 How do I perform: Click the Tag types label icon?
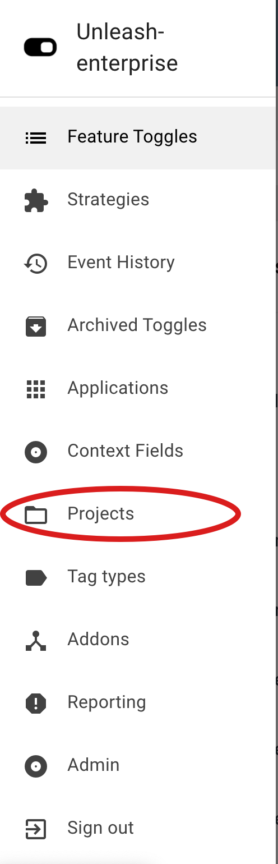[36, 577]
